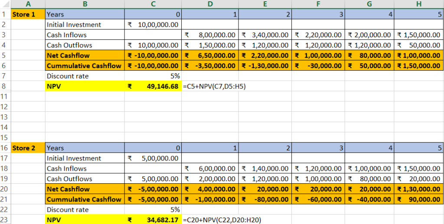444x224 pixels.
Task: Select Store 2 cumulative cashflow 90,000.00 cell
Action: [x=419, y=200]
